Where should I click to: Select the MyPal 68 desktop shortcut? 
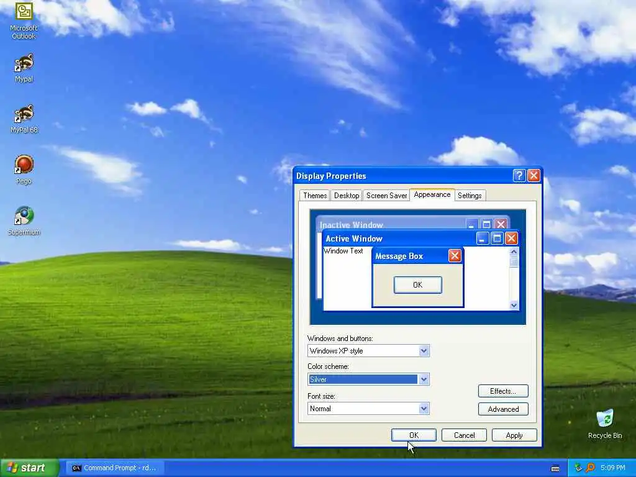coord(24,119)
